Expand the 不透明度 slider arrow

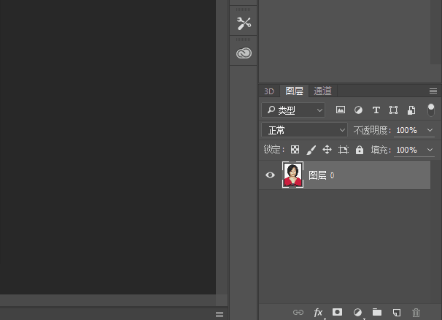(x=430, y=130)
